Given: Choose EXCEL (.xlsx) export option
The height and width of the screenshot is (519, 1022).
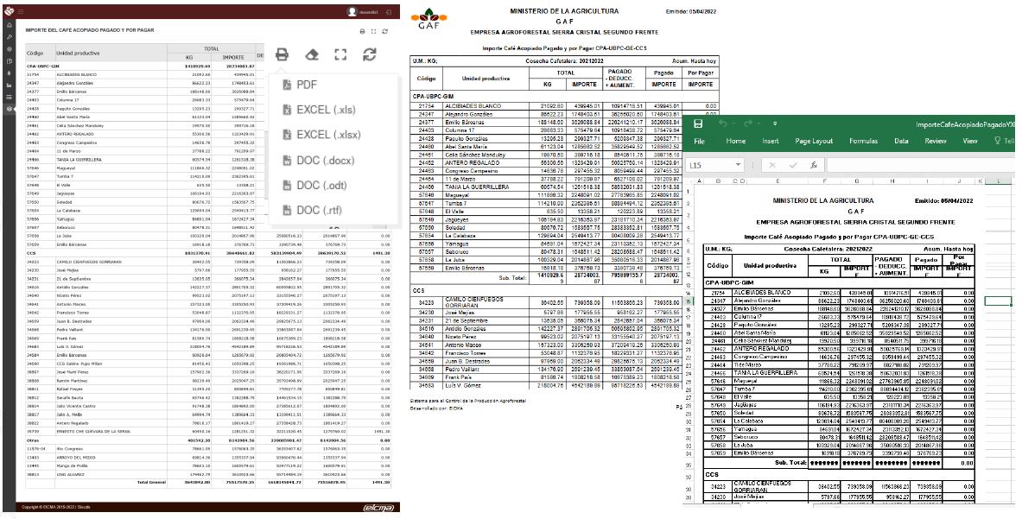Looking at the screenshot, I should (x=327, y=136).
